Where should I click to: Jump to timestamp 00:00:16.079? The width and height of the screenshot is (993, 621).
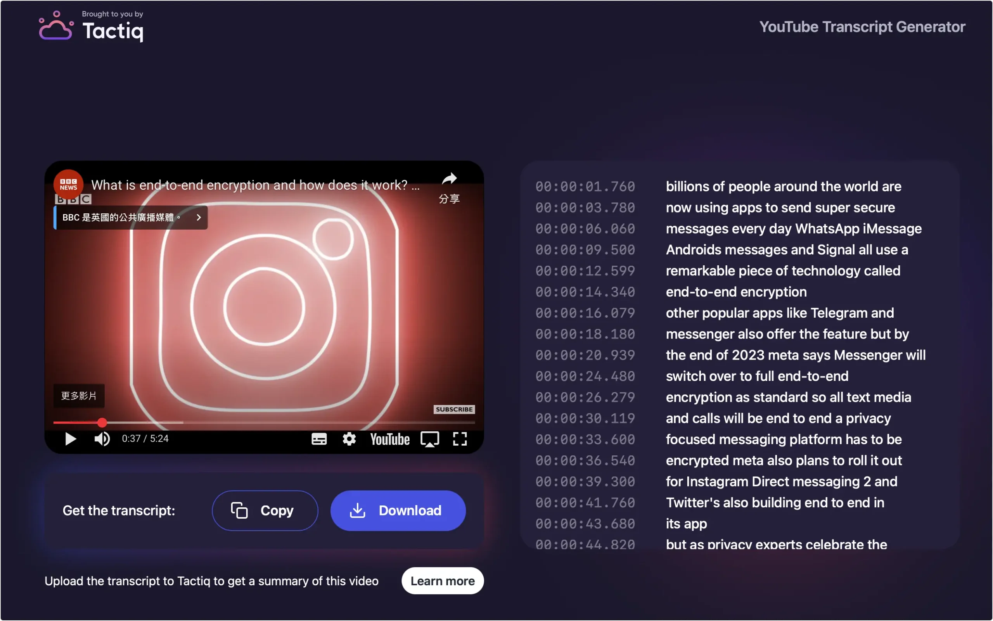pos(585,313)
